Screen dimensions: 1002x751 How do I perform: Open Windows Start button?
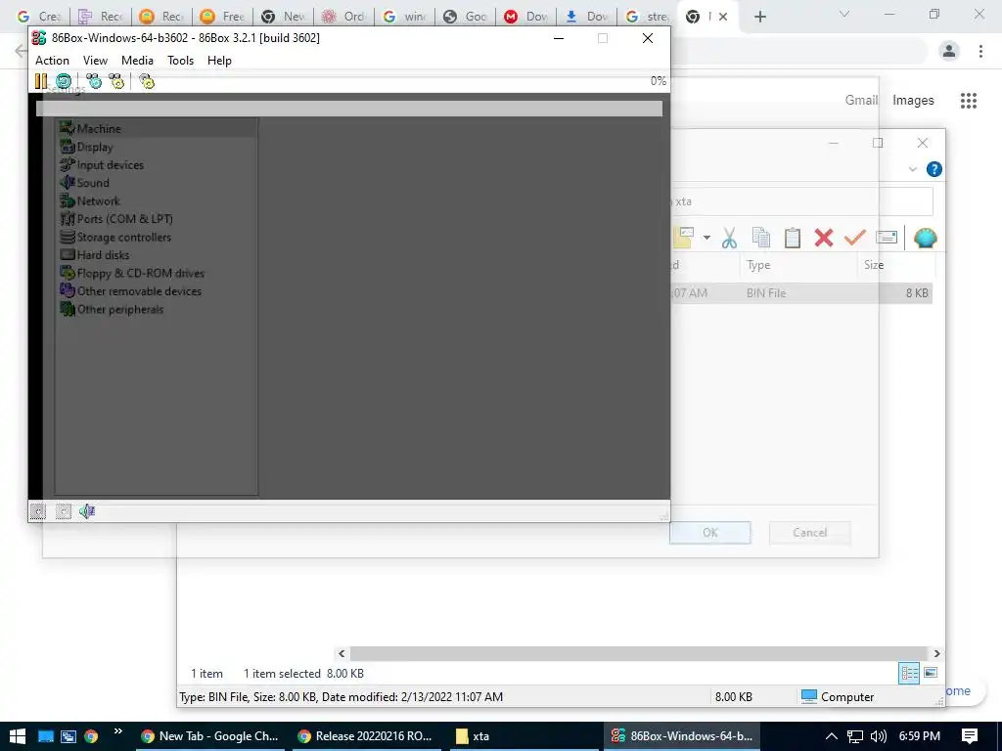point(18,735)
